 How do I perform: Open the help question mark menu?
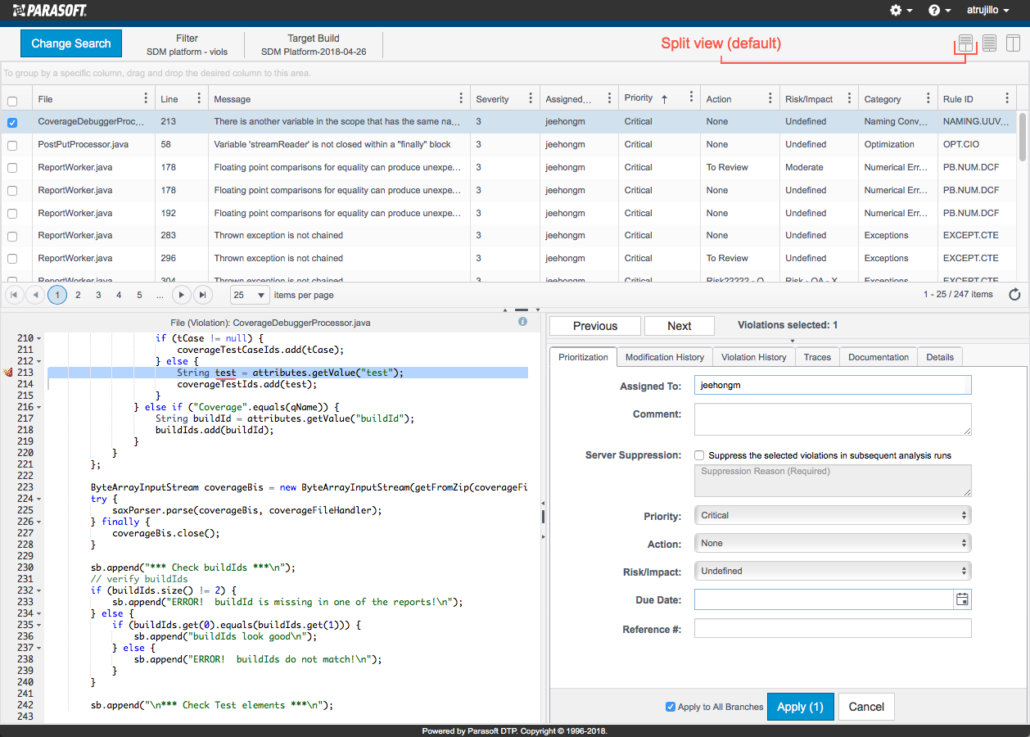pyautogui.click(x=939, y=11)
